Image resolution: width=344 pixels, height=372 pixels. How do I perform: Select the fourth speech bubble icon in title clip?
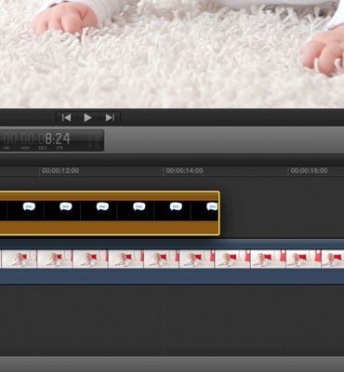pos(139,206)
